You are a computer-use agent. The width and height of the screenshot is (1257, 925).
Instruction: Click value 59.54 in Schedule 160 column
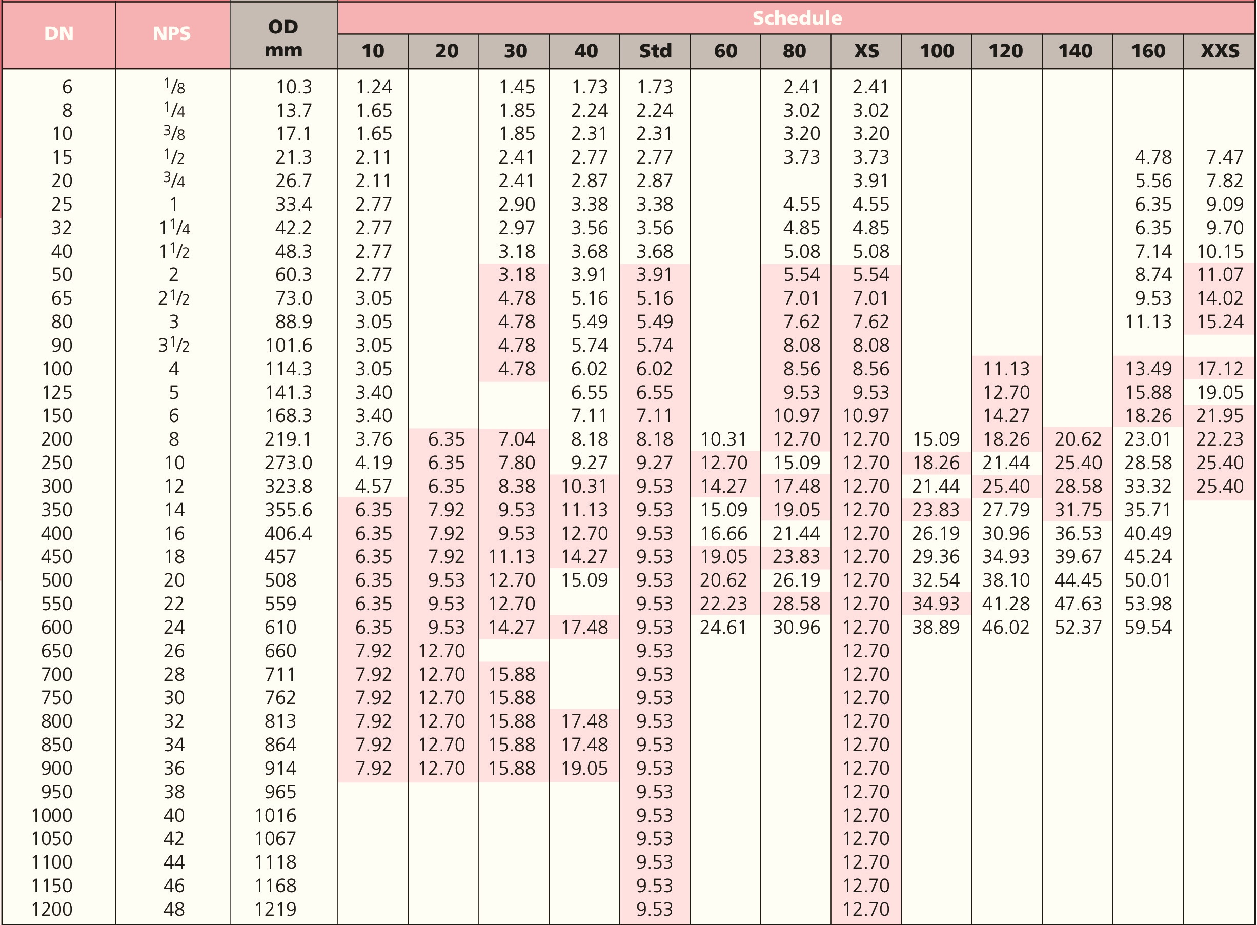tap(1148, 627)
